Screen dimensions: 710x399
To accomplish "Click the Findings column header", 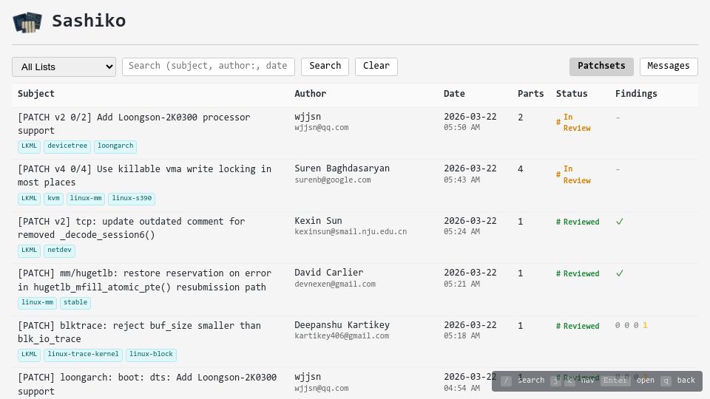I will coord(636,94).
